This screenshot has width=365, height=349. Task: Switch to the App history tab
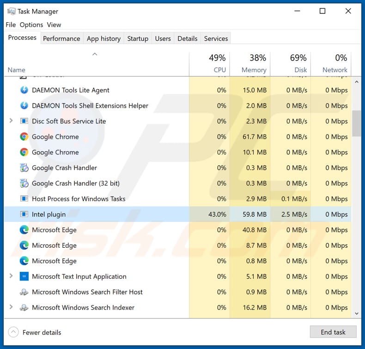[x=103, y=38]
